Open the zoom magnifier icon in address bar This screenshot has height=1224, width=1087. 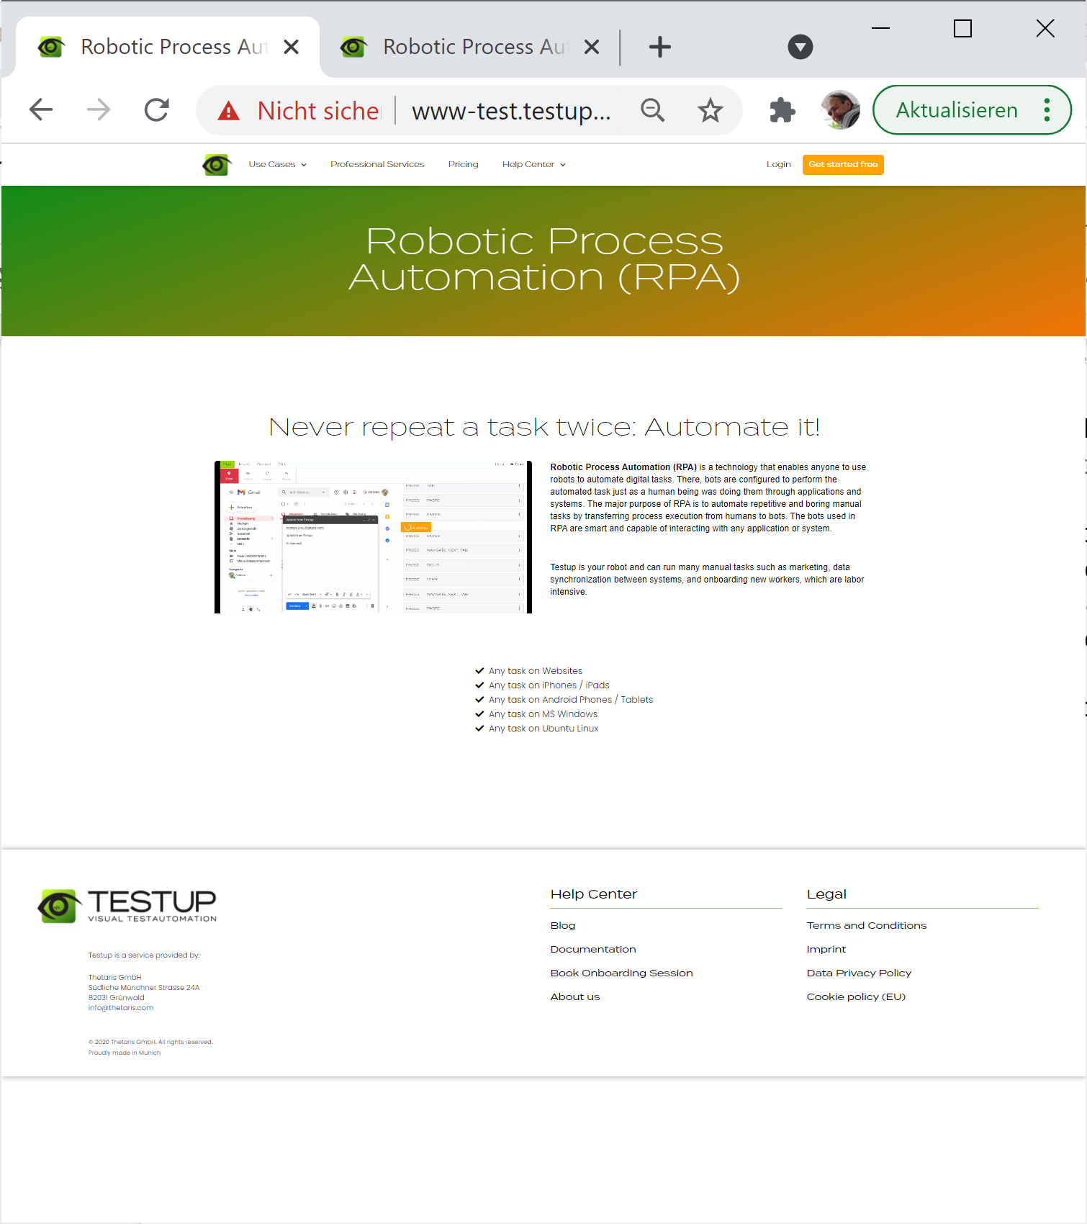click(653, 110)
